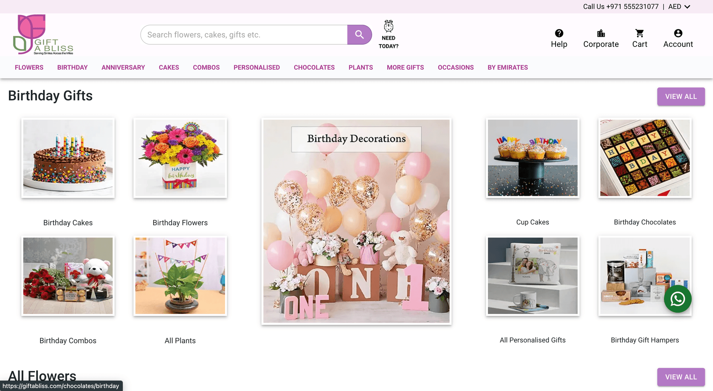Click the Birthday Cakes thumbnail
This screenshot has width=713, height=391.
[x=68, y=158]
